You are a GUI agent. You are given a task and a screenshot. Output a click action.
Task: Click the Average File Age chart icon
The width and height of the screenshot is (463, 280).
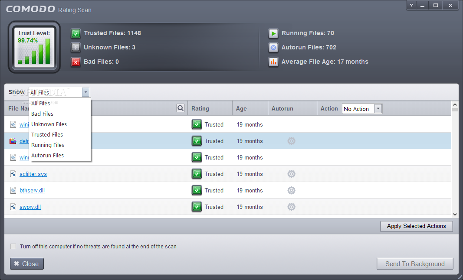pyautogui.click(x=273, y=62)
